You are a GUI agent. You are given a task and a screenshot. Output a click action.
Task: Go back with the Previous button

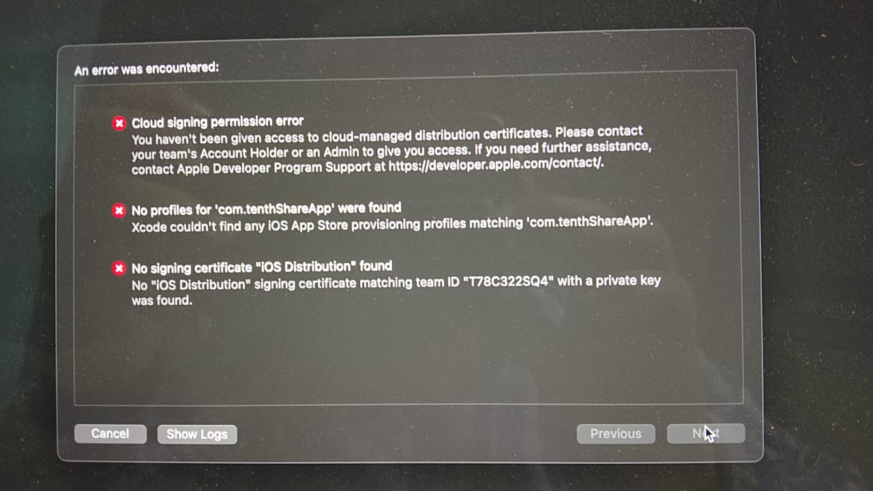[x=616, y=434]
